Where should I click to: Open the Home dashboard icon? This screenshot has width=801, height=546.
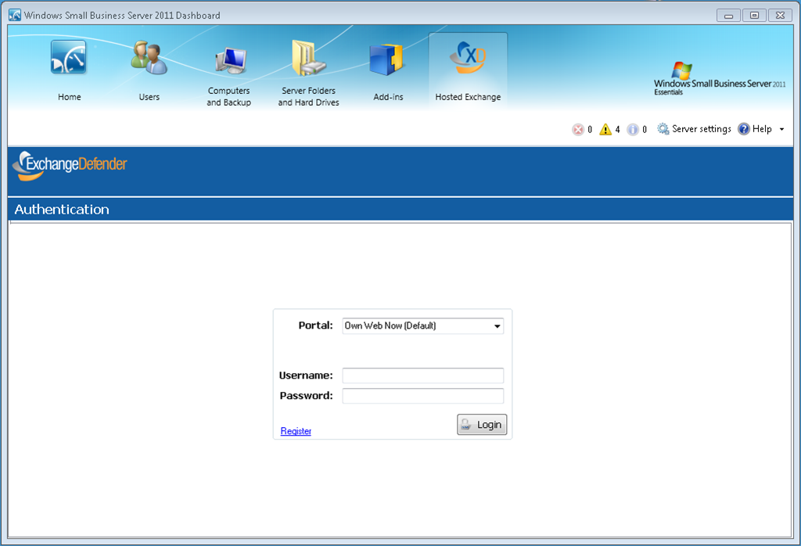coord(69,59)
